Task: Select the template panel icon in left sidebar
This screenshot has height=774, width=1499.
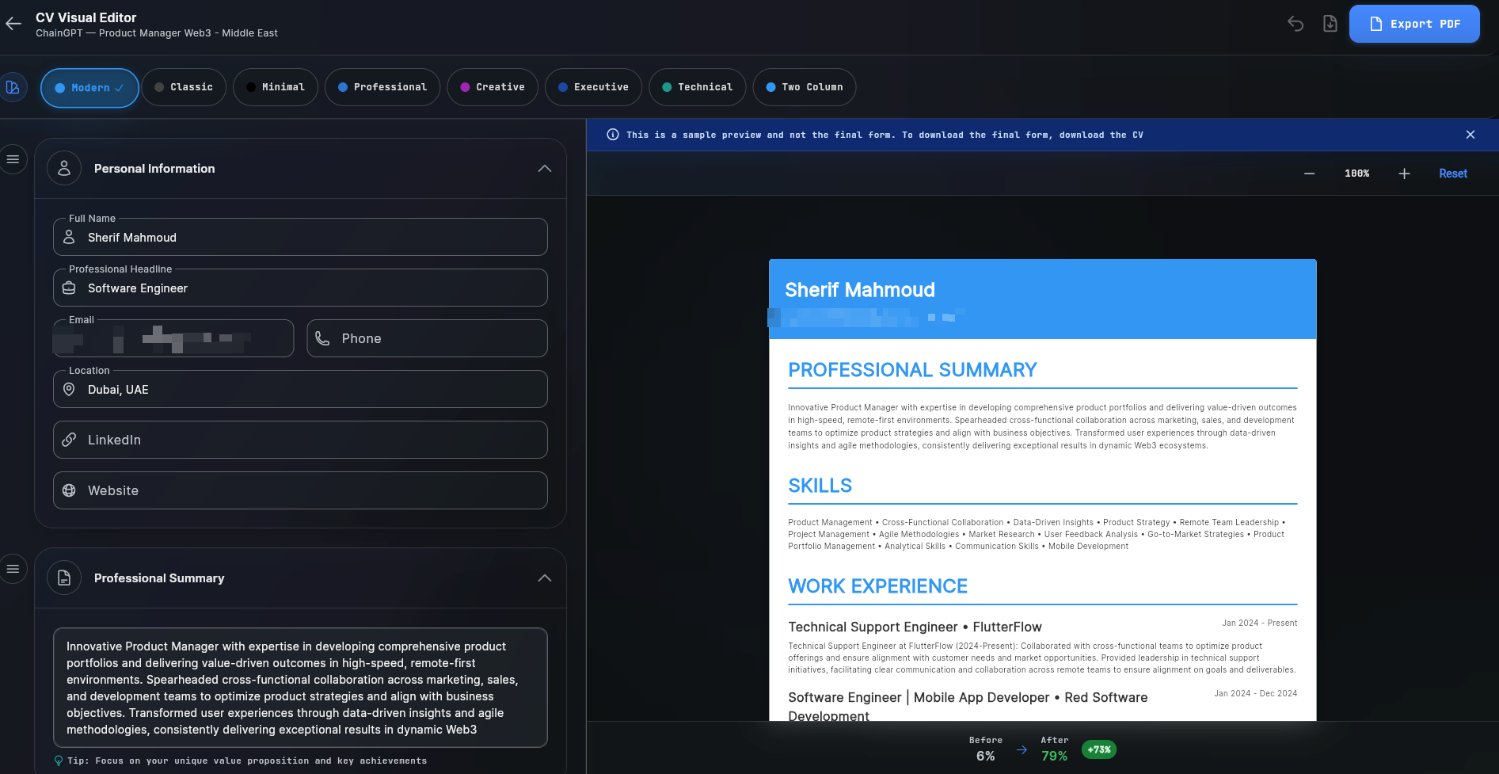Action: tap(13, 87)
